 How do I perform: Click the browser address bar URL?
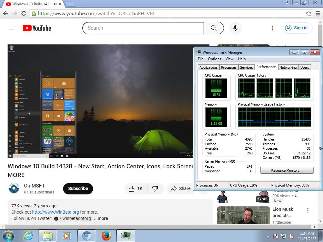(x=96, y=13)
